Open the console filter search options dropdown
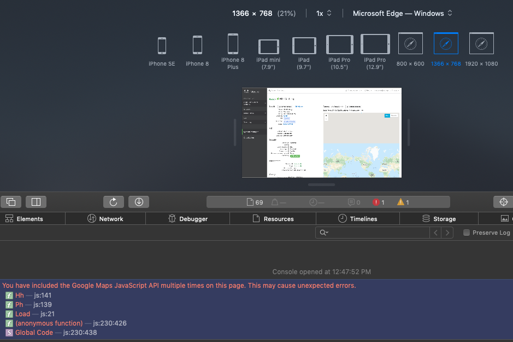Screen dimensions: 513x342 point(324,233)
